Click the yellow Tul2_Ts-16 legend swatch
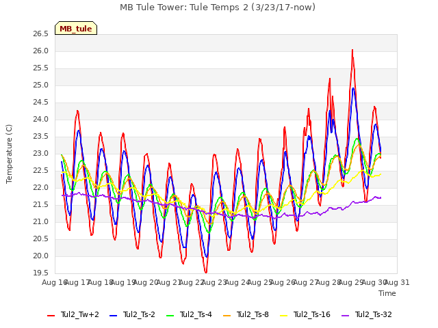The image size is (438, 328). pos(284,316)
